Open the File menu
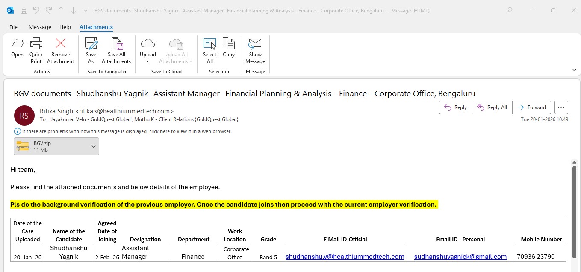This screenshot has width=581, height=272. (x=14, y=27)
